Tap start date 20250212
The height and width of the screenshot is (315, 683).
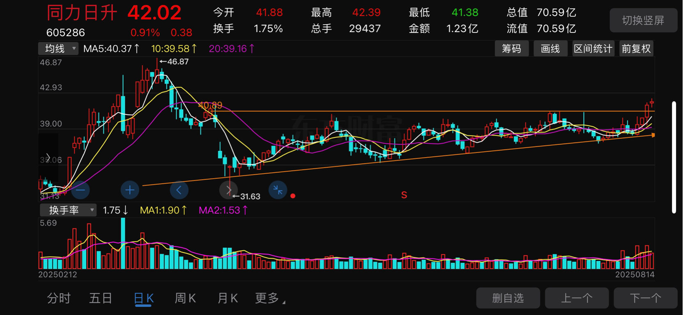tap(58, 274)
